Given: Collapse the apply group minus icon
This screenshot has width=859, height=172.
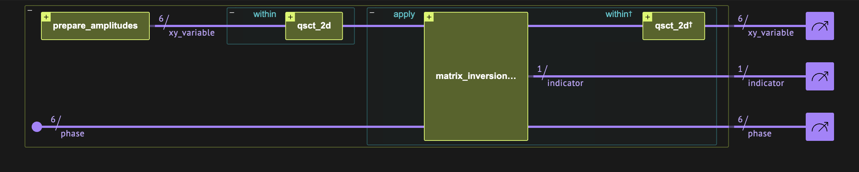Looking at the screenshot, I should point(372,13).
